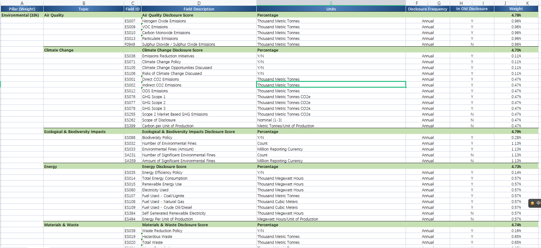Select field ID cell SA231
The width and height of the screenshot is (541, 248).
(x=133, y=155)
